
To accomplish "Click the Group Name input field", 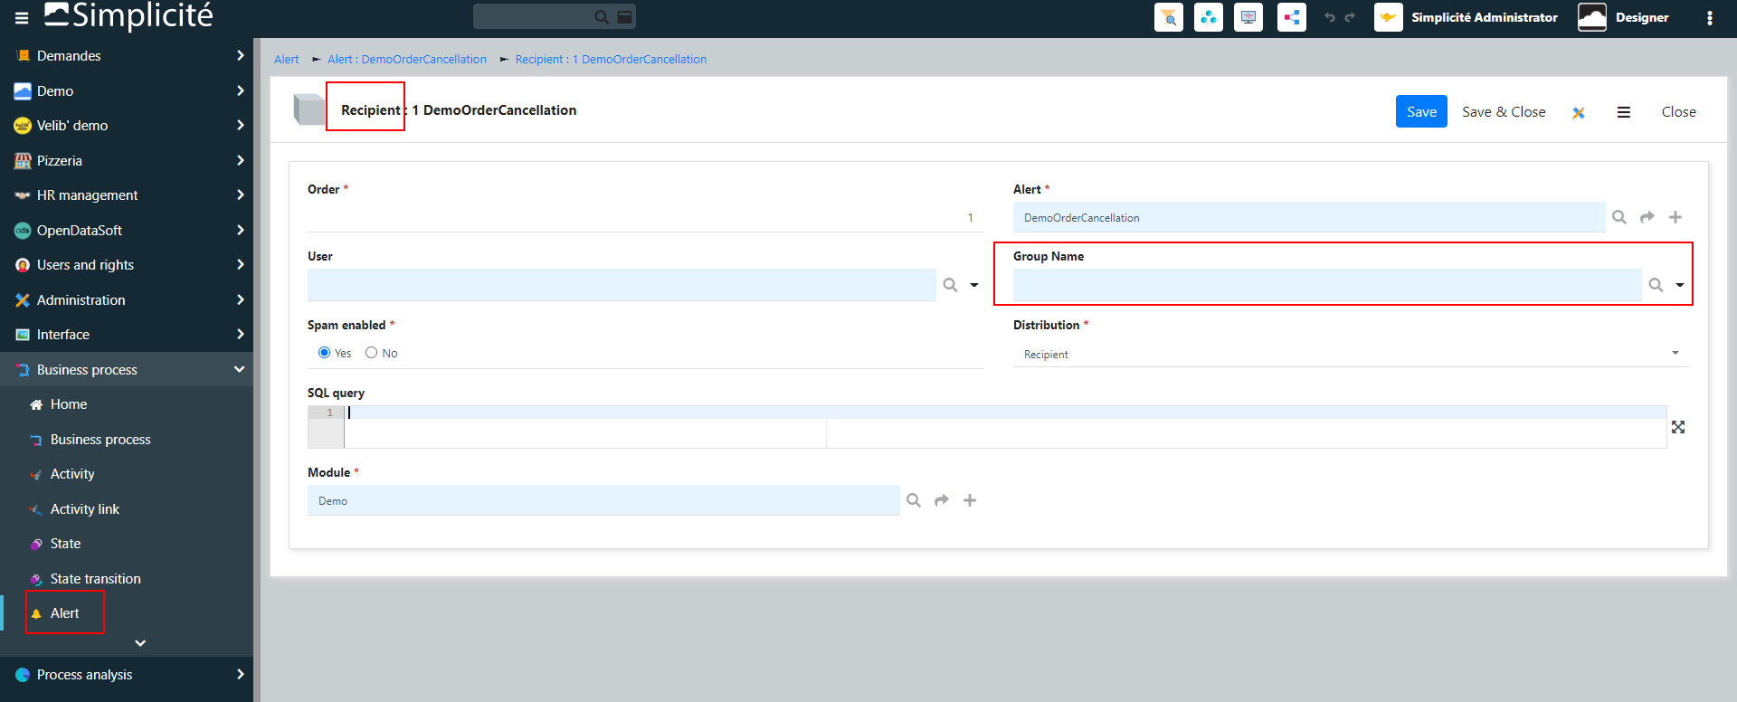I will pyautogui.click(x=1327, y=285).
